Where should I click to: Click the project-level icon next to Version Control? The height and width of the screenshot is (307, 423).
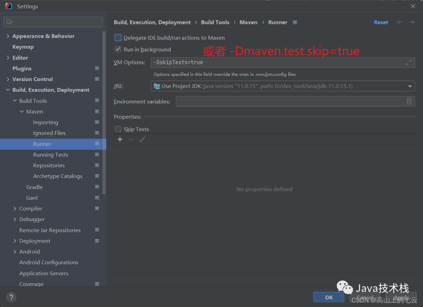pos(97,79)
